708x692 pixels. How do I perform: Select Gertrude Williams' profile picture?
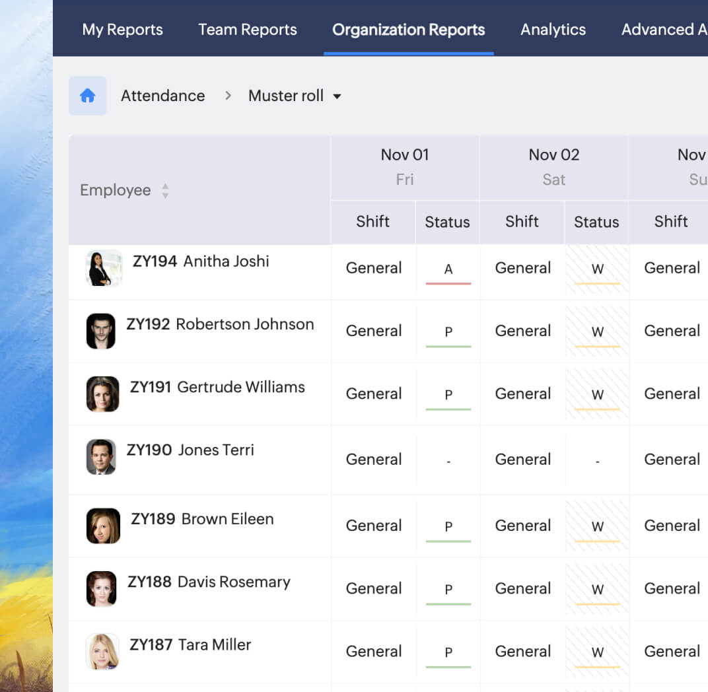[x=103, y=394]
